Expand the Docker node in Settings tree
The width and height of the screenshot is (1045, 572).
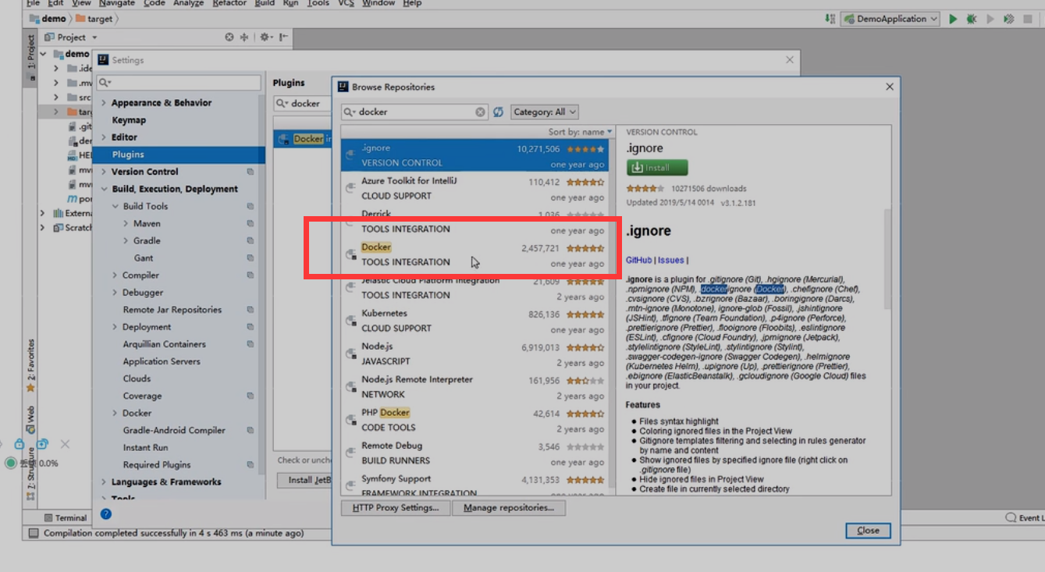click(116, 413)
